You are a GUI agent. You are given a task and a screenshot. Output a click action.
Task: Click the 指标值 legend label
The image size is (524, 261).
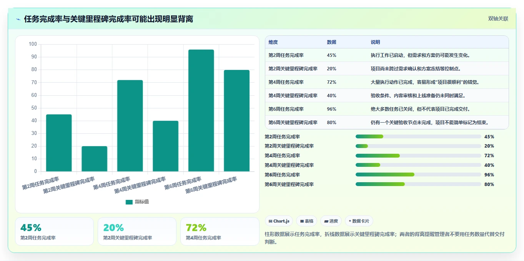tap(141, 202)
